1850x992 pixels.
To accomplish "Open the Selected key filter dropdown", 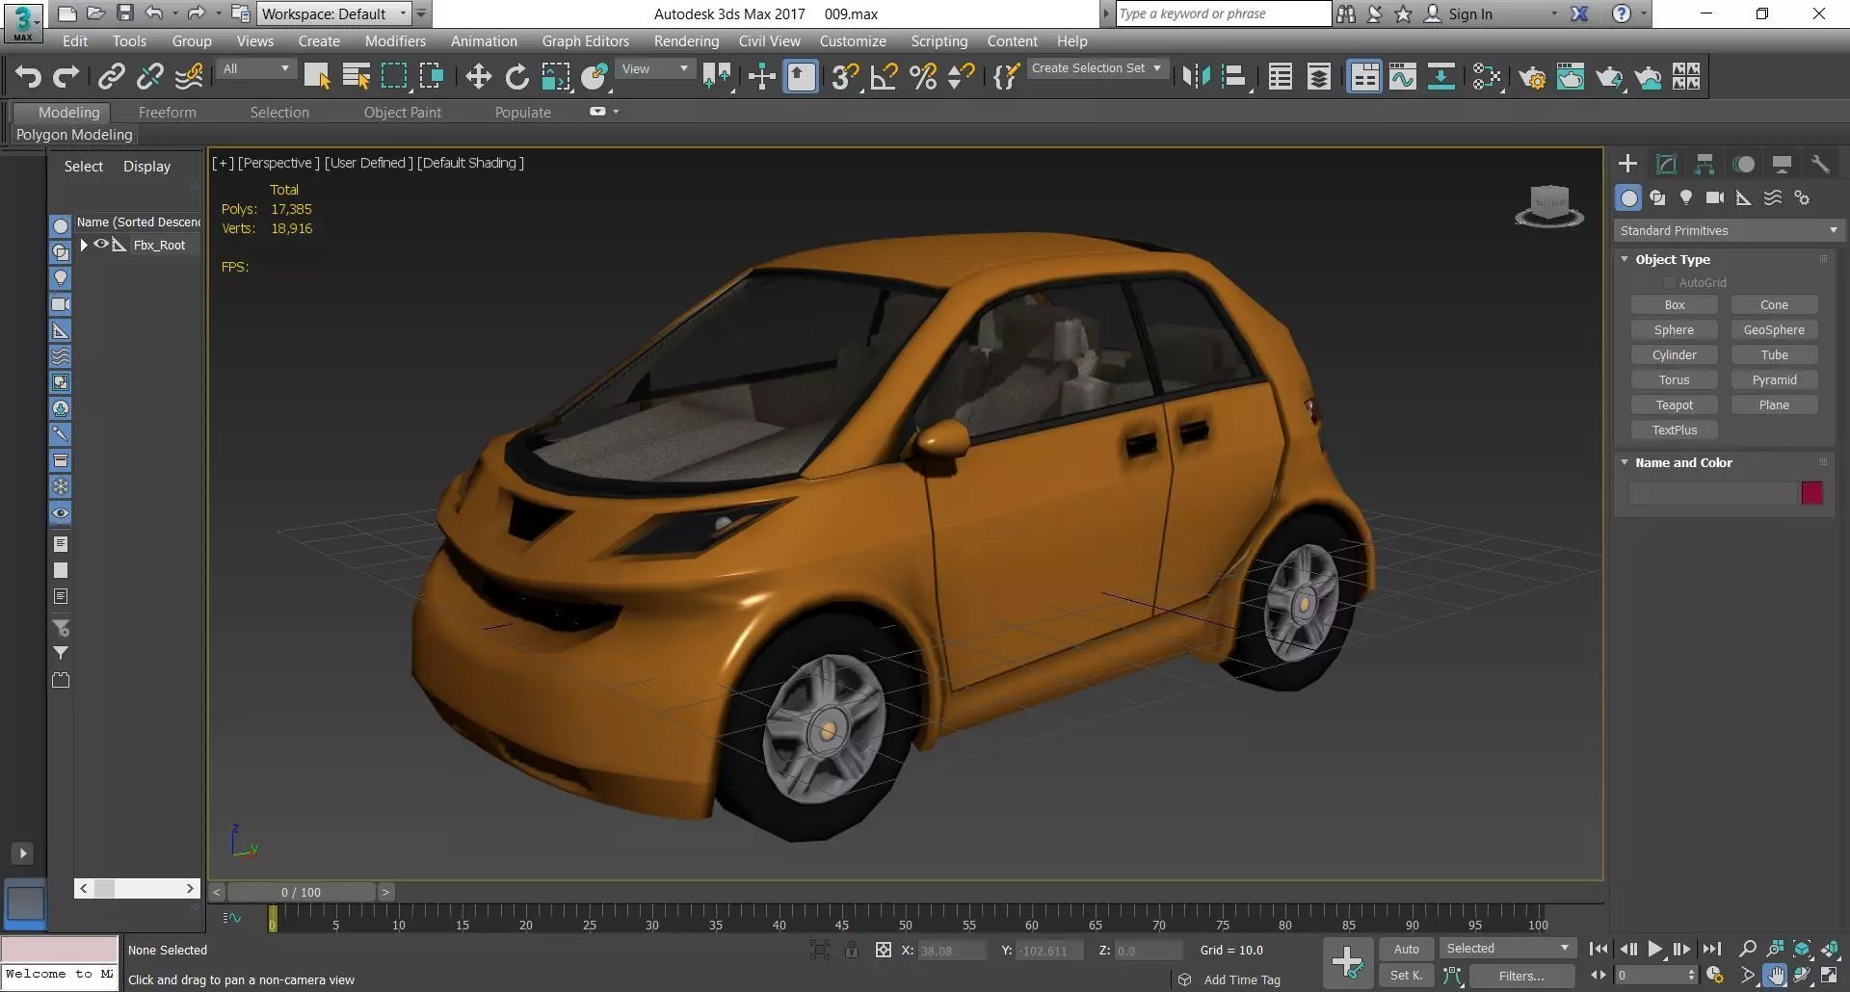I will point(1507,949).
